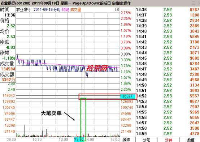Click the 148042 label on left volume axis
This screenshot has width=200, height=142.
pos(9,95)
